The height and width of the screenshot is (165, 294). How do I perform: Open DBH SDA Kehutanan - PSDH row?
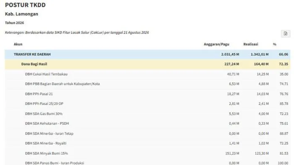coord(147,123)
